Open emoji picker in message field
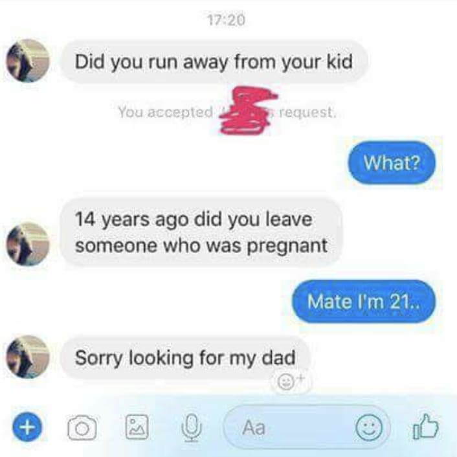 (369, 428)
